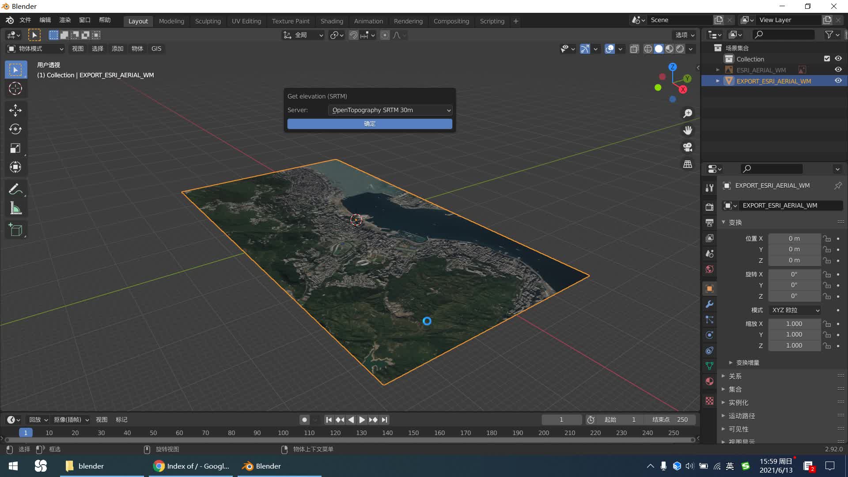Open the Server dropdown for SRTM
848x477 pixels.
coord(390,110)
